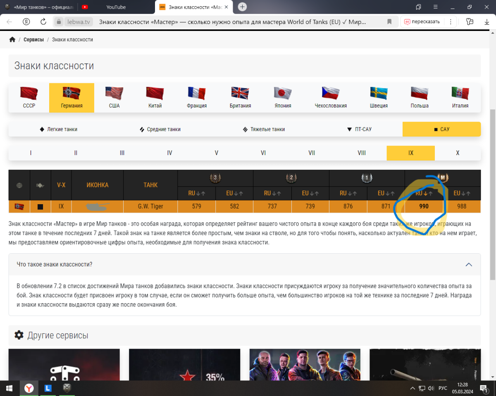Screen dimensions: 496x396
Task: Select tier II
Action: [x=76, y=153]
